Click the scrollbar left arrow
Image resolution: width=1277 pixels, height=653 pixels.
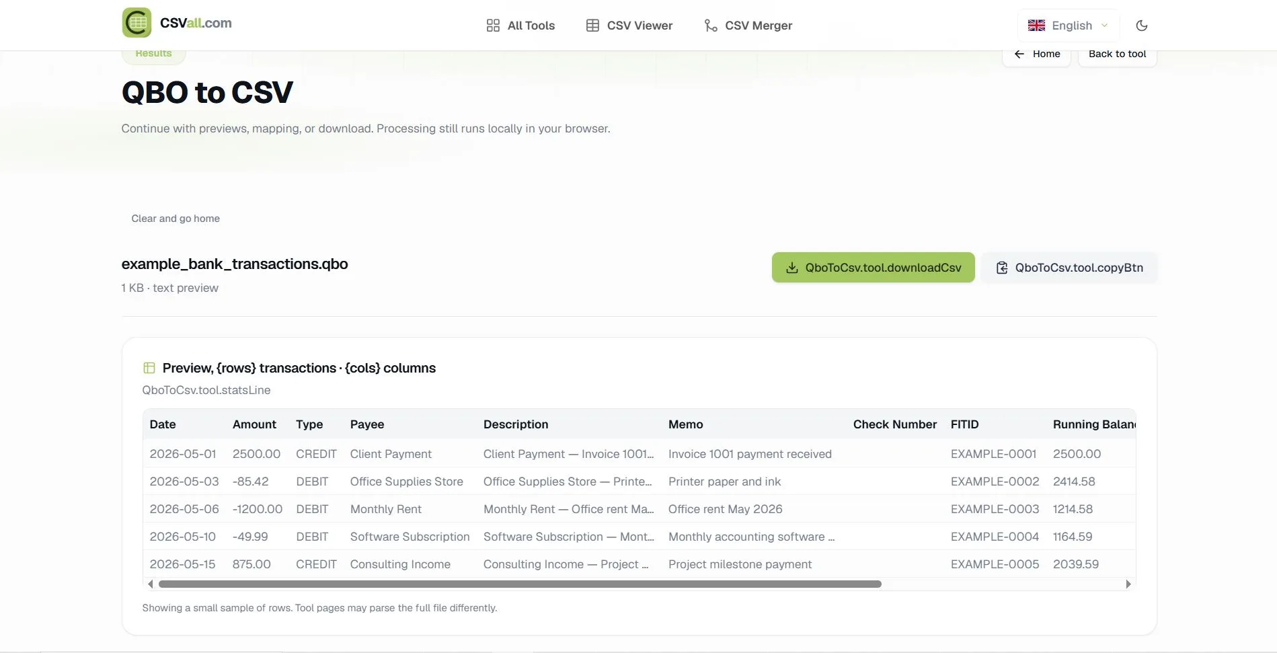[x=151, y=584]
